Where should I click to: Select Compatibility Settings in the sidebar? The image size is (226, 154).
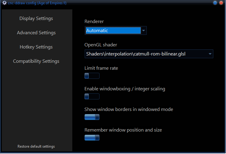(x=36, y=61)
